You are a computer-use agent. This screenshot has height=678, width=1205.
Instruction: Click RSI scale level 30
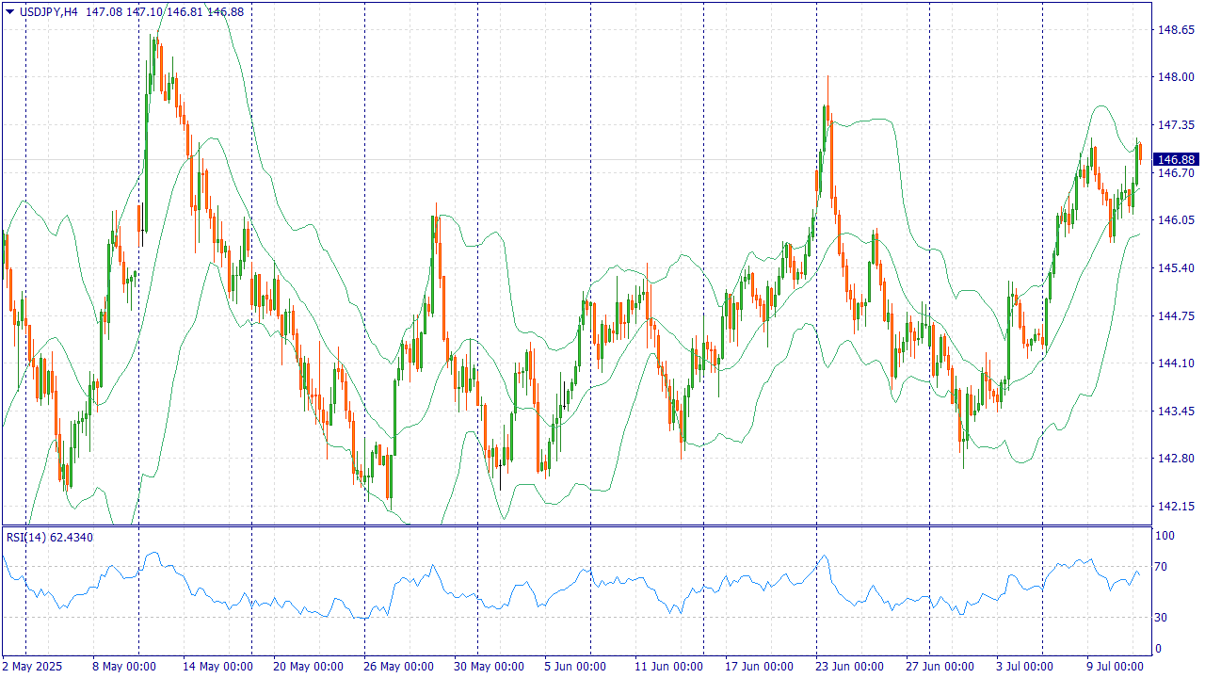[1163, 618]
